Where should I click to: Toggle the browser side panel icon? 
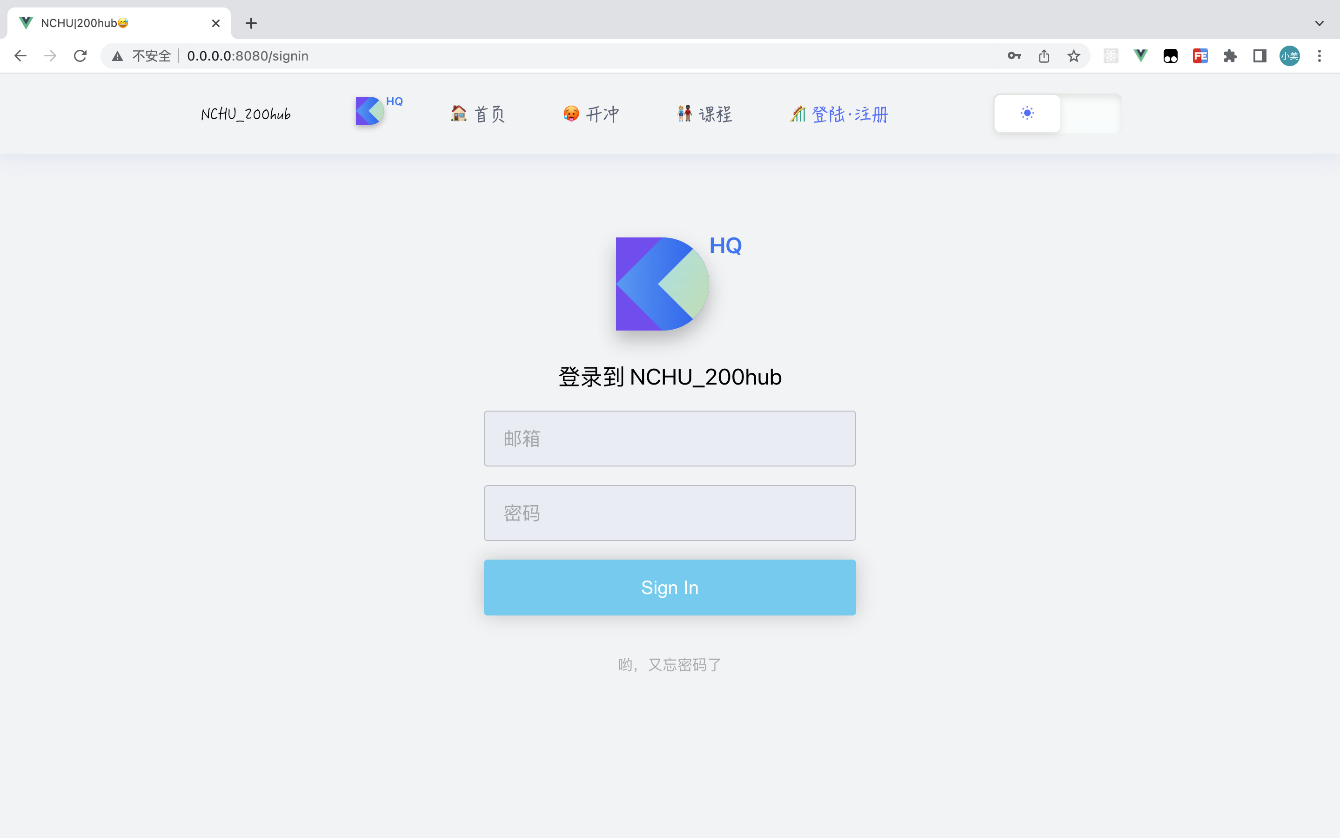[x=1260, y=56]
